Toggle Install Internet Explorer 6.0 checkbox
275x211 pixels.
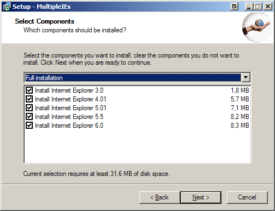(x=29, y=126)
